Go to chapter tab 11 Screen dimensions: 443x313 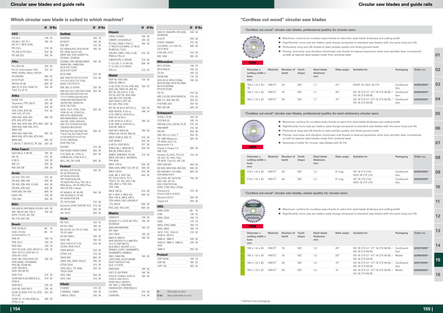438,202
